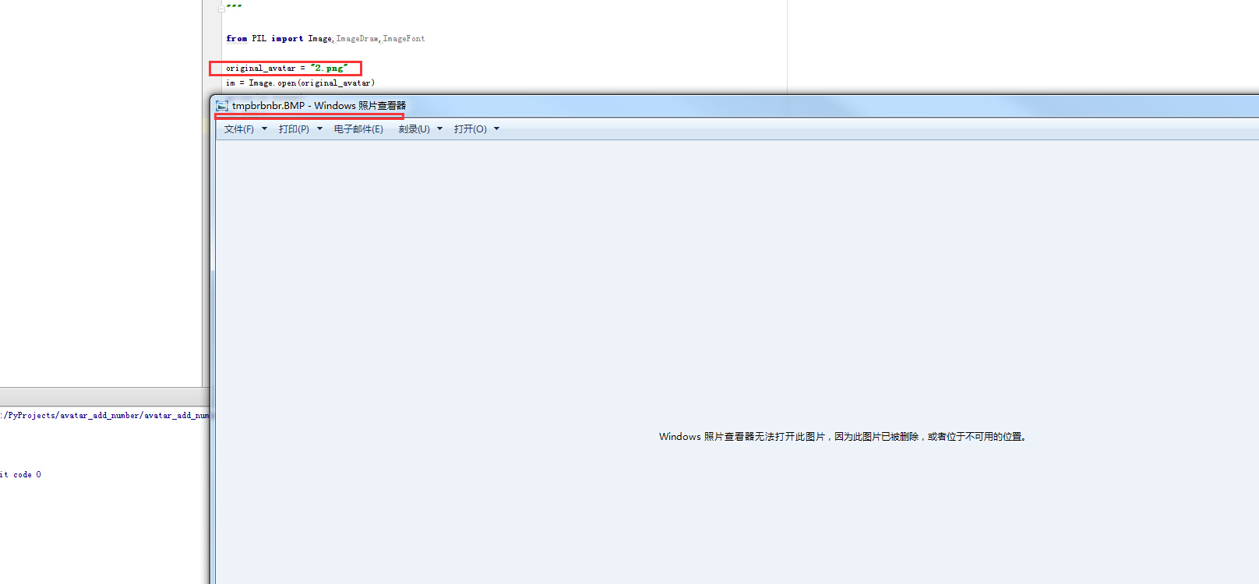Click the 'exit code 0' console output text
This screenshot has height=584, width=1259.
[x=20, y=475]
